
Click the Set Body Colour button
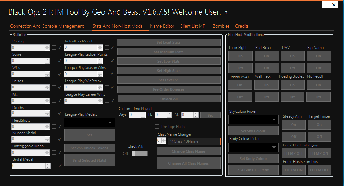click(253, 159)
